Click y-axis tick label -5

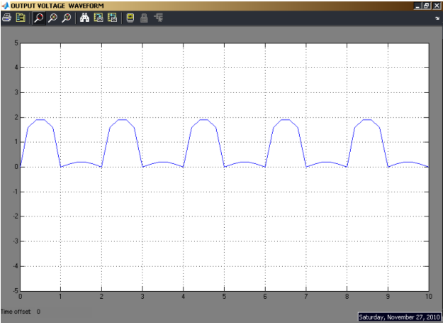(x=16, y=291)
